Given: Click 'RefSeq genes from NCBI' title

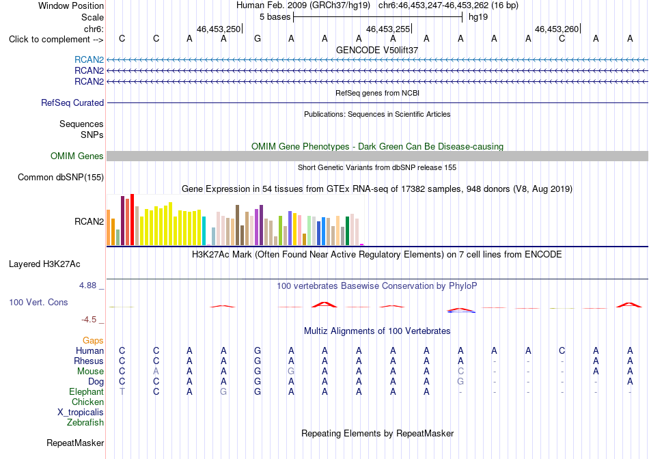Looking at the screenshot, I should coord(378,93).
